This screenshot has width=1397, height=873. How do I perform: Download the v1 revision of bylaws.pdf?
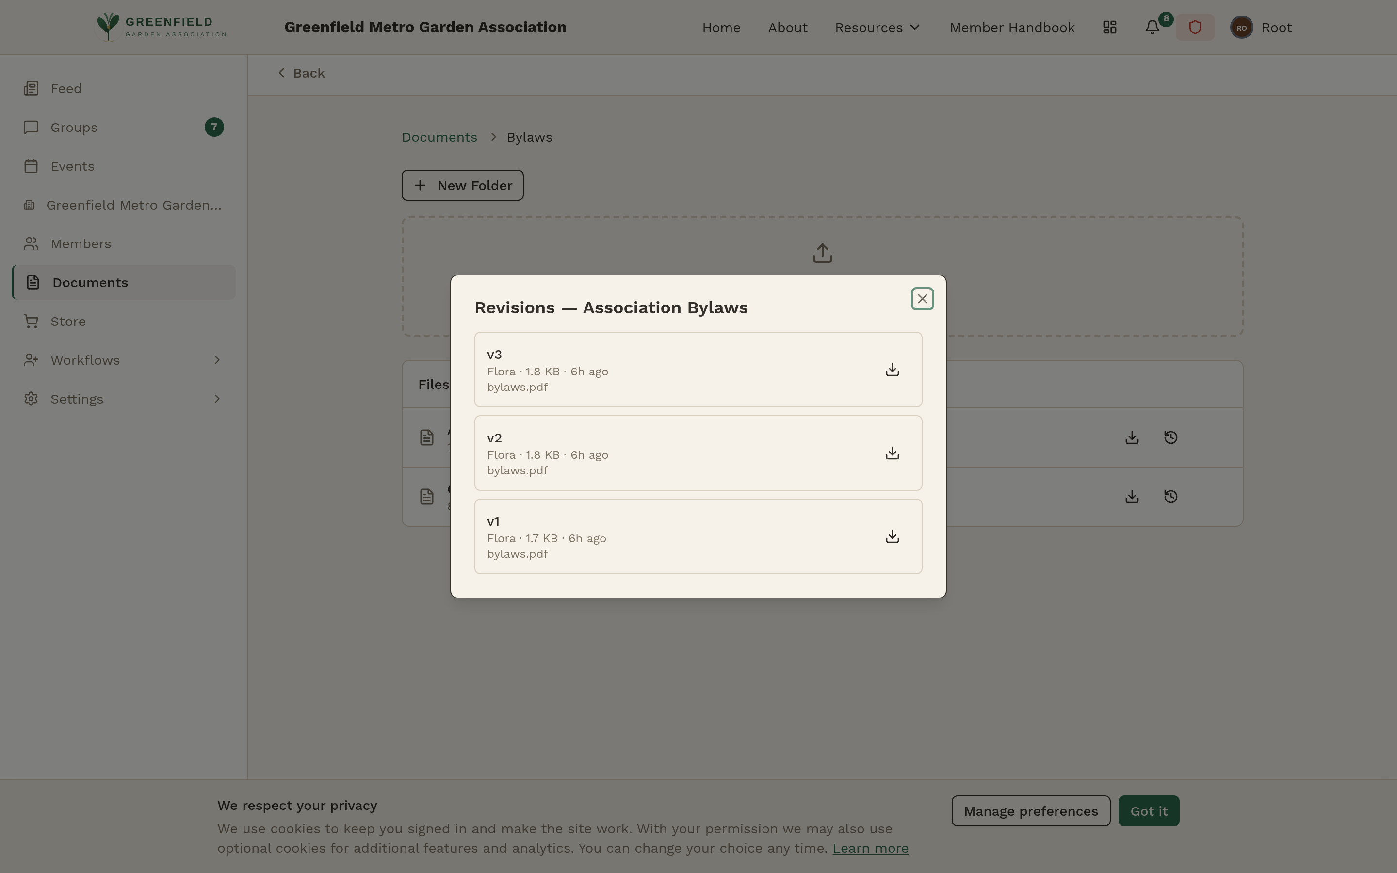(x=892, y=536)
